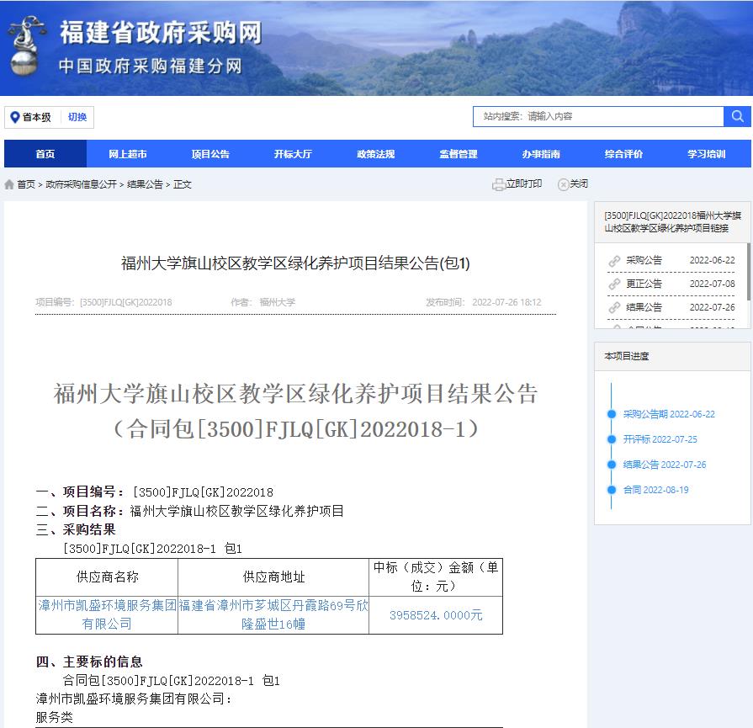
Task: Click the site logo statue emblem
Action: (25, 46)
